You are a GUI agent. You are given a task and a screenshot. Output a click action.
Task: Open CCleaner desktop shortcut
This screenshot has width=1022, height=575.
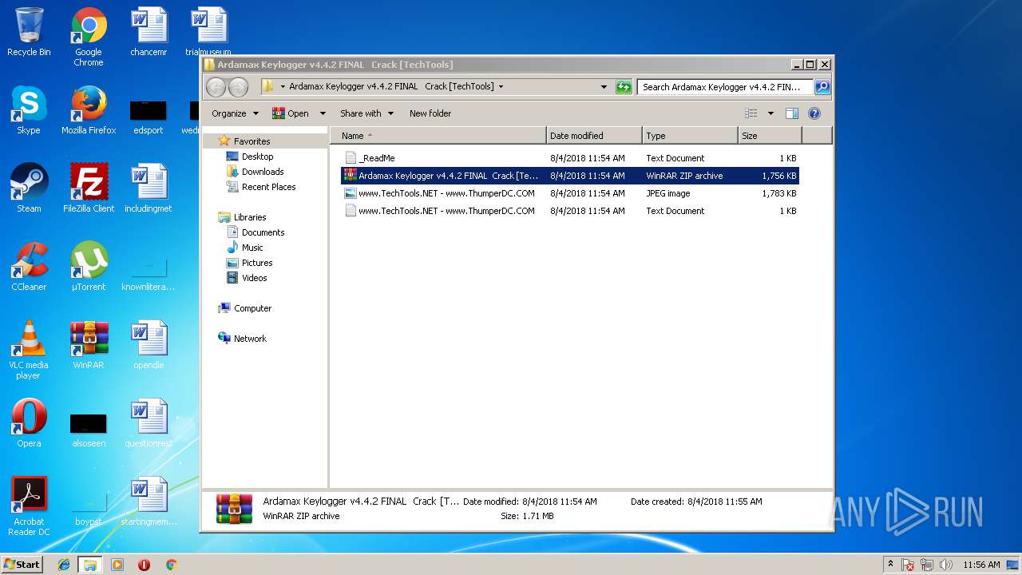click(x=29, y=267)
